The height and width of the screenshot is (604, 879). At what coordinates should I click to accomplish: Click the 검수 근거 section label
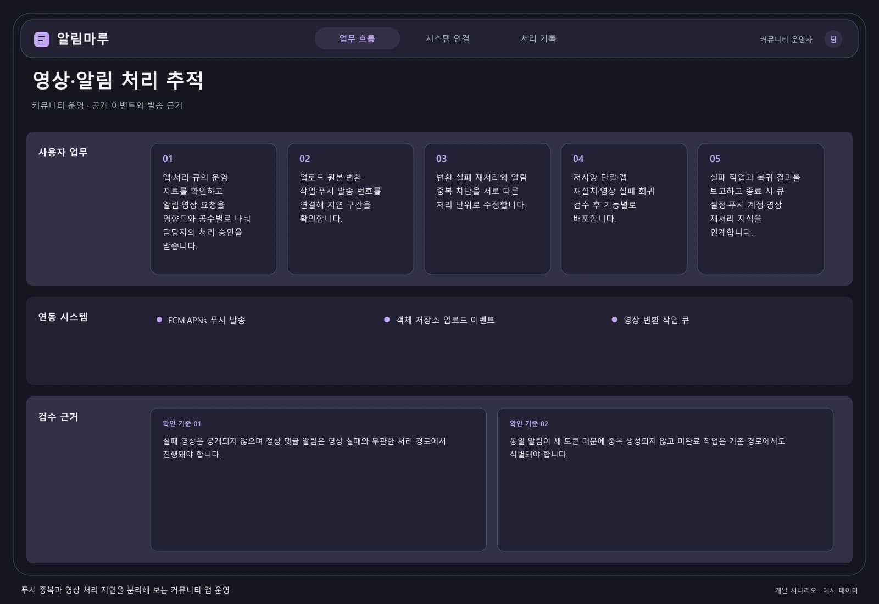(58, 417)
